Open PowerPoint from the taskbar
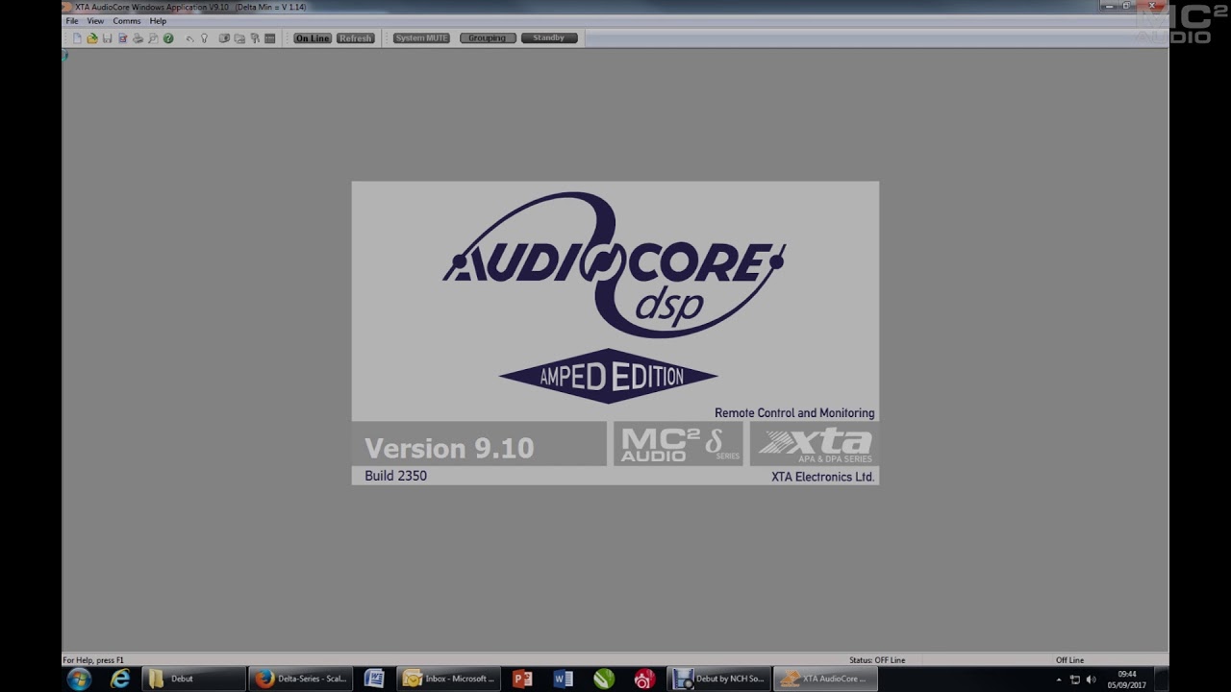 [522, 680]
